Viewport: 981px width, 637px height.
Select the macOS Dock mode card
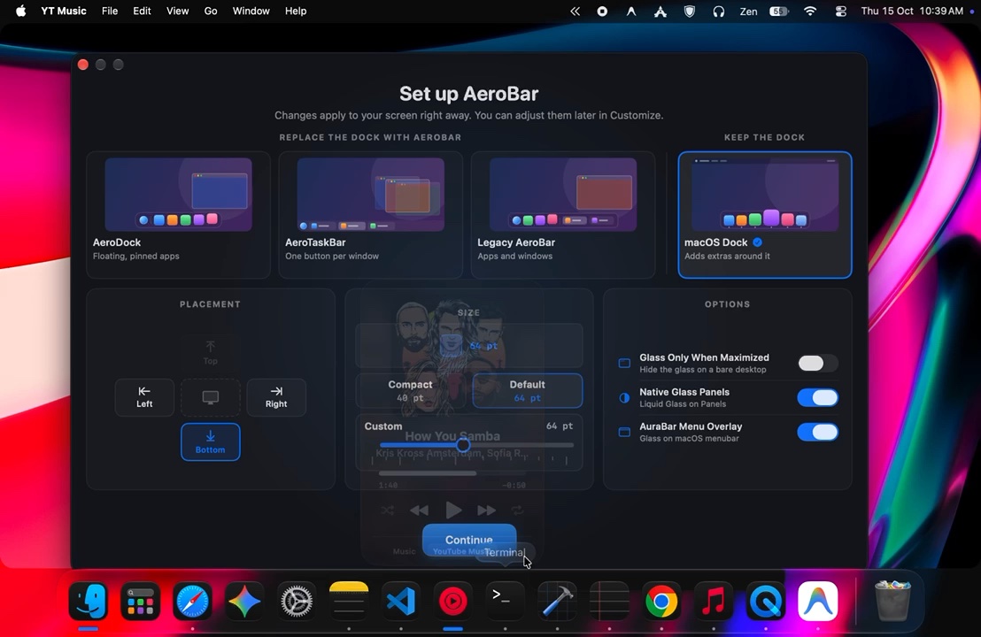point(765,214)
